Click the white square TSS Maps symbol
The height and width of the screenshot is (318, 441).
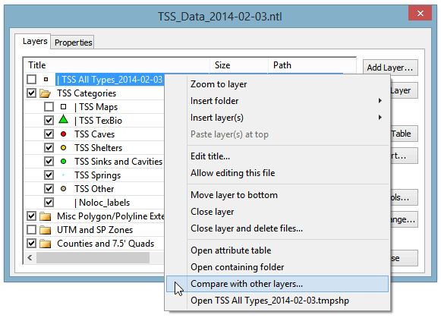pyautogui.click(x=63, y=107)
